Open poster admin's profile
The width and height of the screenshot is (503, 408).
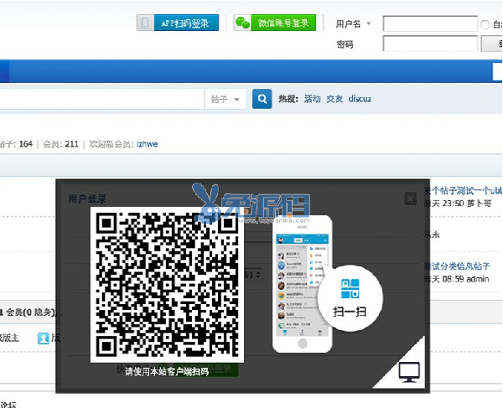477,279
